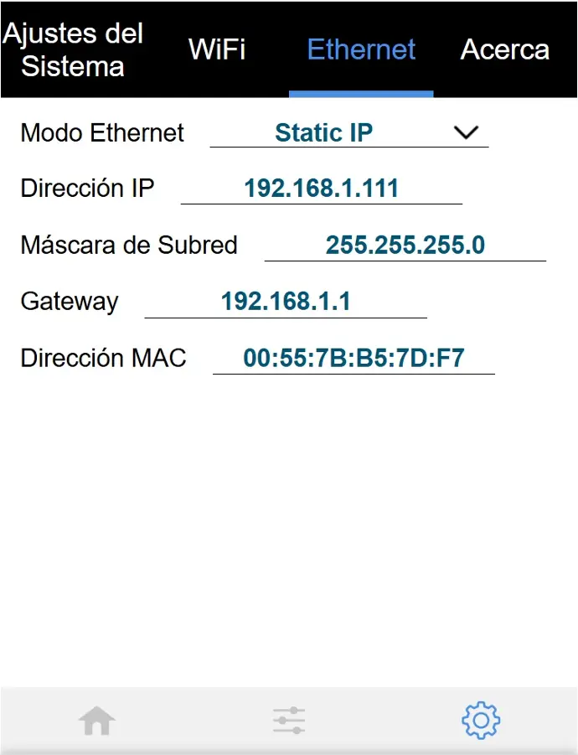578x755 pixels.
Task: Select the settings gear icon
Action: [x=481, y=721]
